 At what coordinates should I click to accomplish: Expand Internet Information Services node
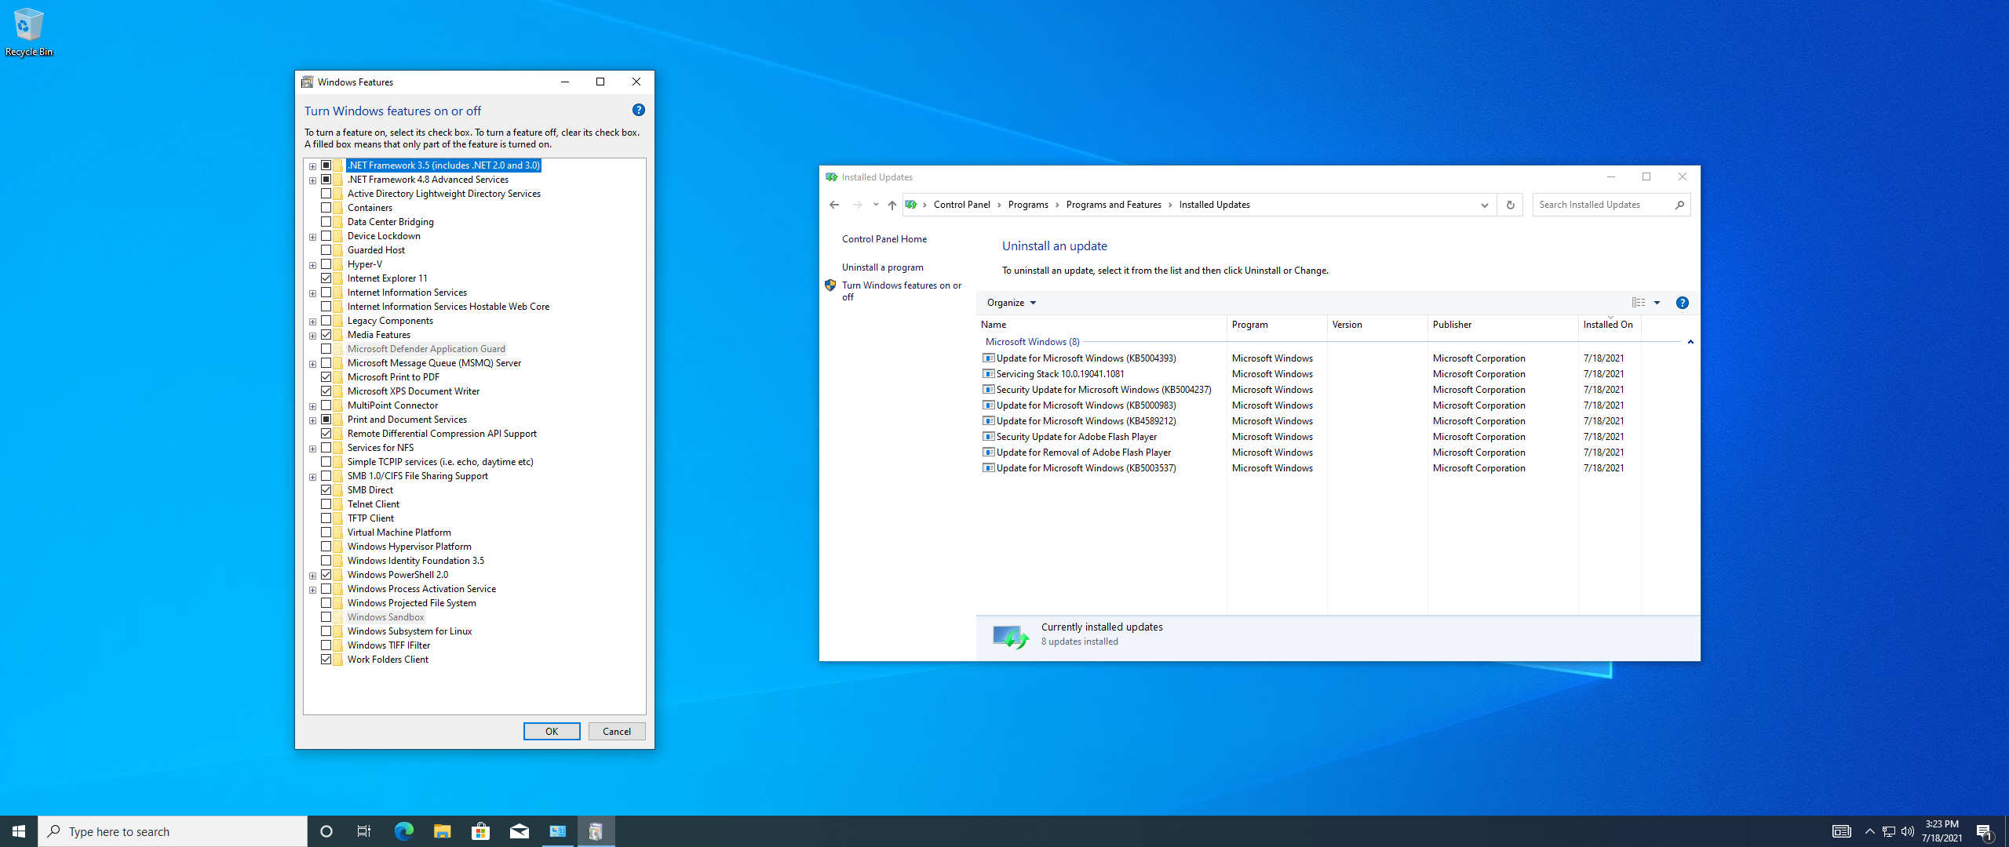[x=312, y=293]
